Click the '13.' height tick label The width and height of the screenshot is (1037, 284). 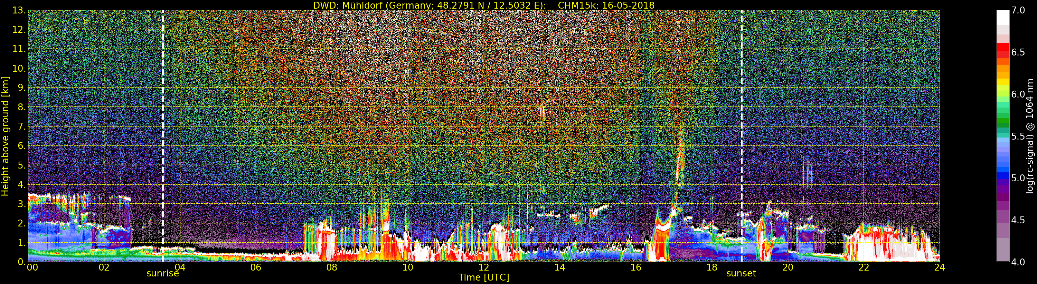tap(19, 10)
